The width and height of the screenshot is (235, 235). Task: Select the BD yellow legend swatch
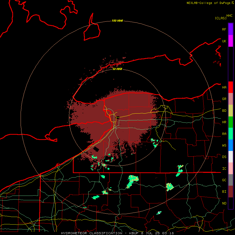tap(231, 110)
